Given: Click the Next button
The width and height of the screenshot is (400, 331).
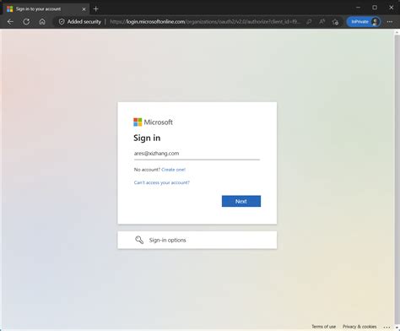Looking at the screenshot, I should pyautogui.click(x=241, y=201).
